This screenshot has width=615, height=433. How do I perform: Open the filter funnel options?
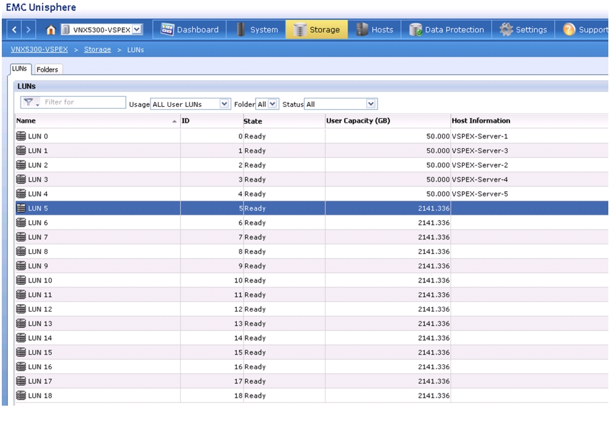tap(30, 103)
